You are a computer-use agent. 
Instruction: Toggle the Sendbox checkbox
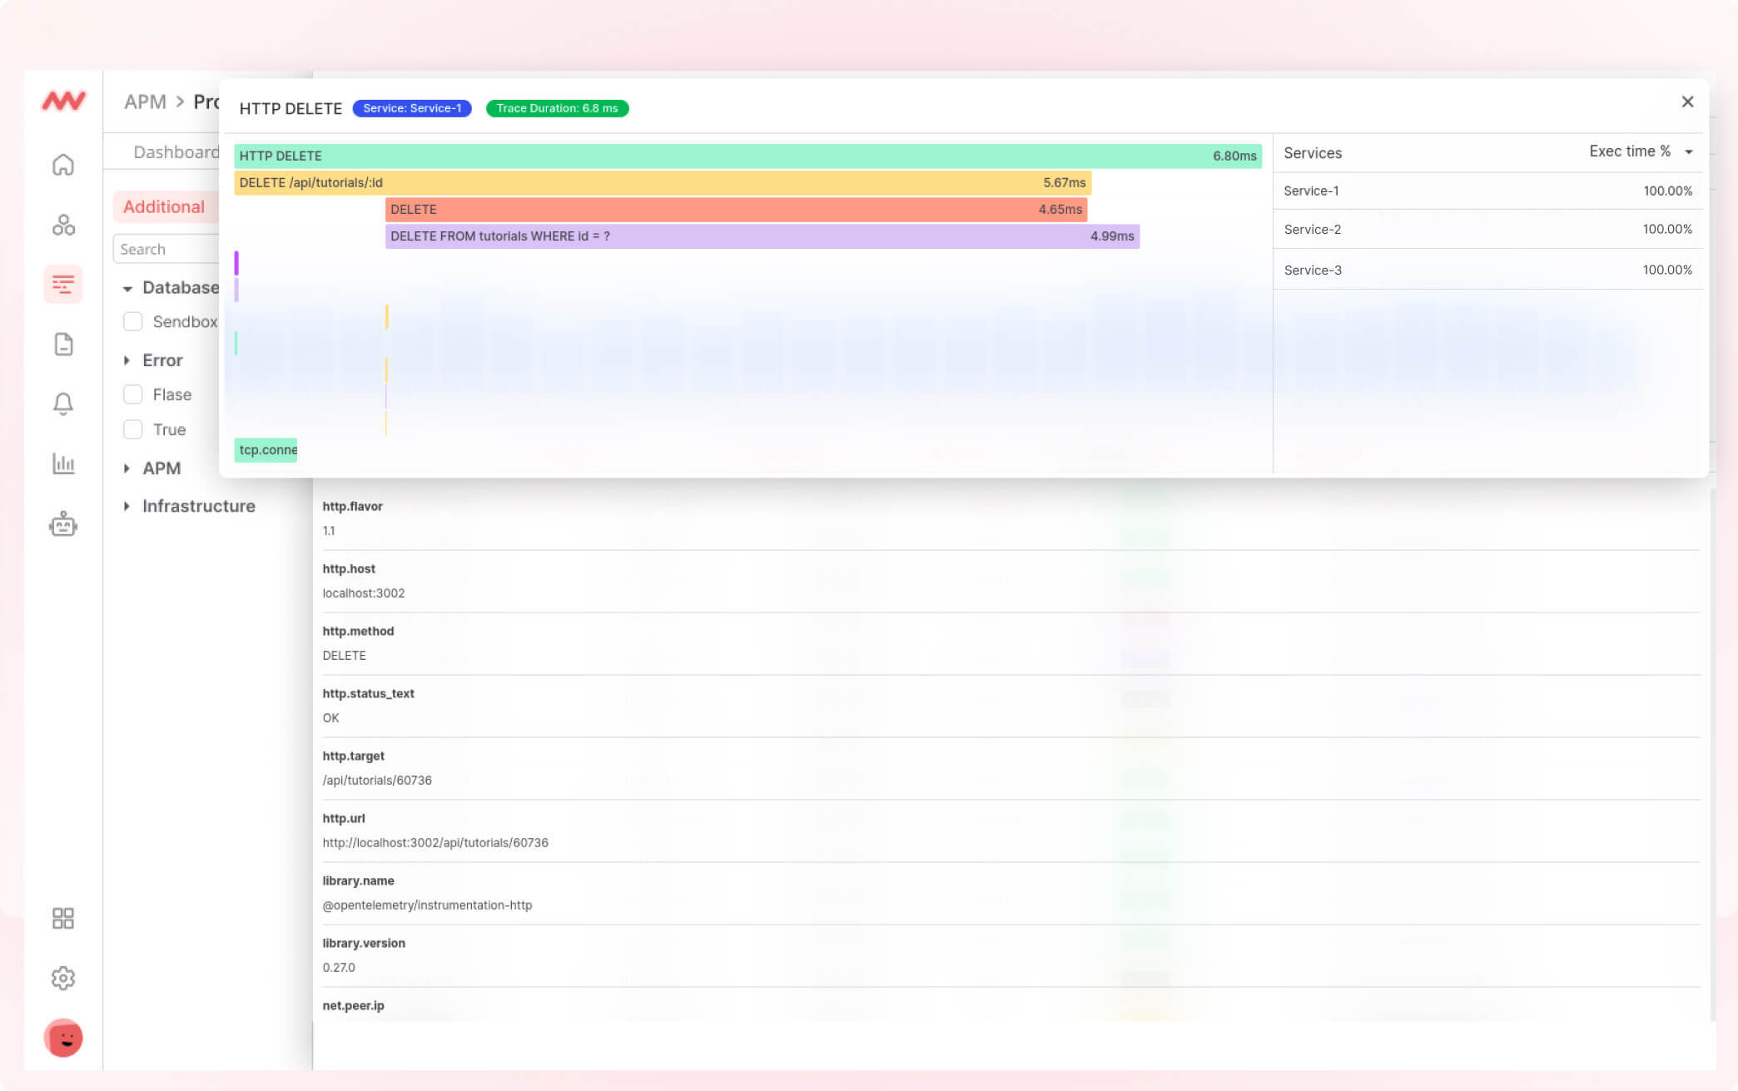click(132, 321)
